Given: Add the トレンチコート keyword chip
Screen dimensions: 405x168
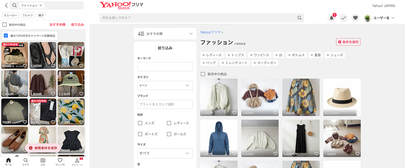Looking at the screenshot, I should [x=235, y=63].
